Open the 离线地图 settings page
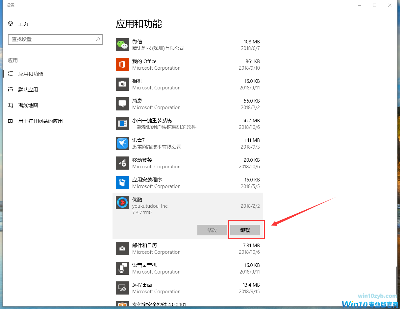 28,106
